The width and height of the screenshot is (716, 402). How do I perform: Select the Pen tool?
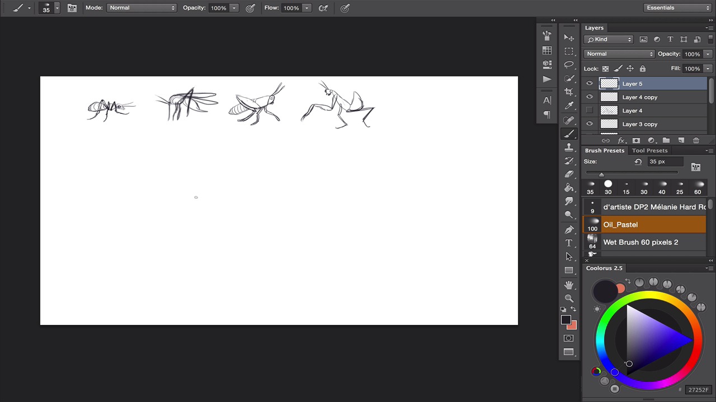pos(569,229)
